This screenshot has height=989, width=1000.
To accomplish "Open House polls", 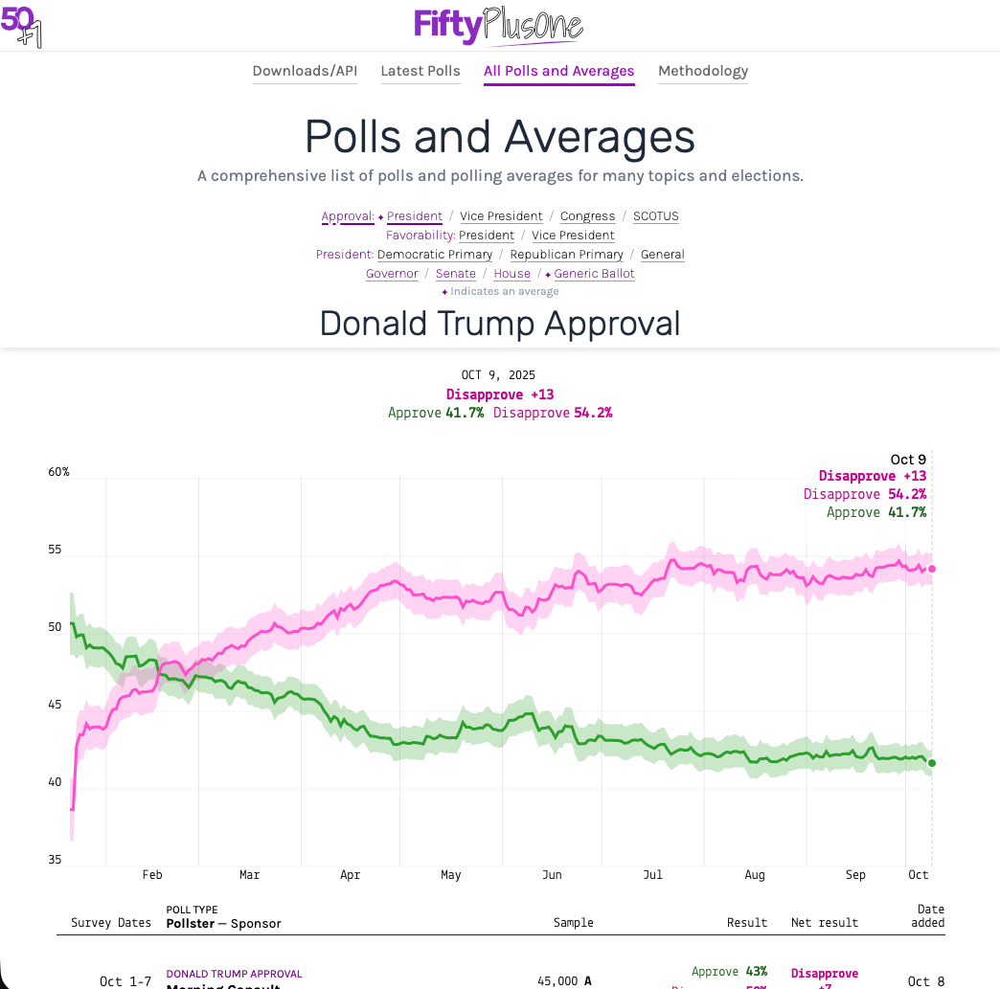I will (x=511, y=274).
